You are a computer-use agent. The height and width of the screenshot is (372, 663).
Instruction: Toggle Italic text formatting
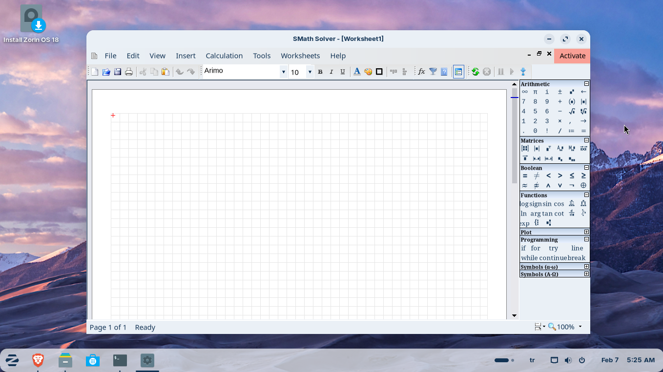331,72
